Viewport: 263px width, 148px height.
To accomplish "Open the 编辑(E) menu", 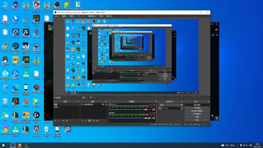I will coord(64,16).
